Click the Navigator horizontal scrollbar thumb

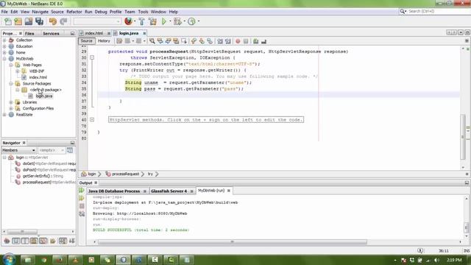(22, 232)
